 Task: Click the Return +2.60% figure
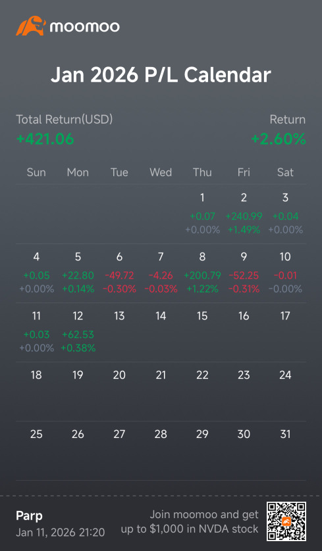pyautogui.click(x=279, y=139)
